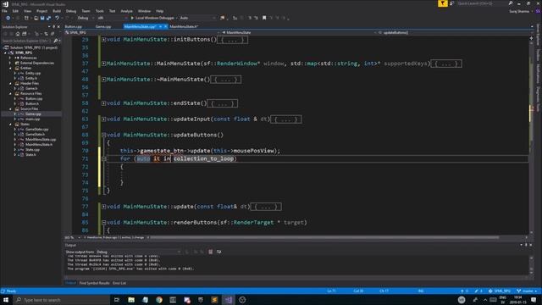This screenshot has width=542, height=305.
Task: Open the Show output from Debug dropdown
Action: [x=138, y=252]
